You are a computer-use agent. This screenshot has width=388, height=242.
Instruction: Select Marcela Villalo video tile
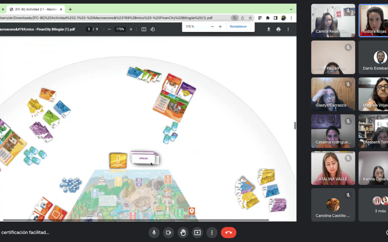pos(373,94)
